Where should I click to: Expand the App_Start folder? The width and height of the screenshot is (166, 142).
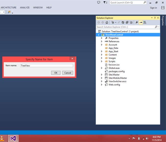point(102,51)
